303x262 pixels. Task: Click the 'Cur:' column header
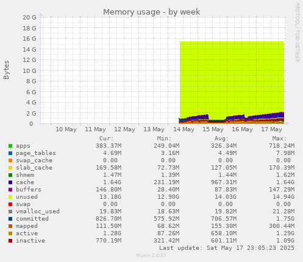pos(107,139)
